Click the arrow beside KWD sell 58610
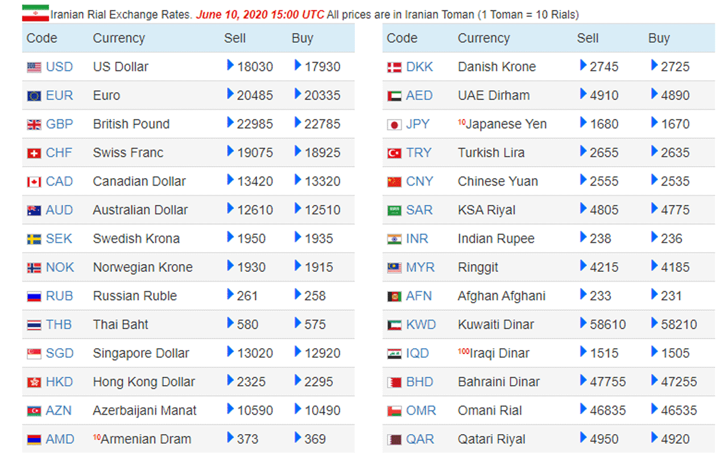728x462 pixels. pyautogui.click(x=584, y=323)
